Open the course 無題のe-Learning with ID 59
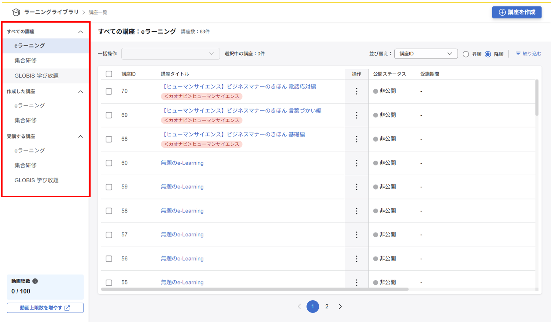 click(x=182, y=187)
